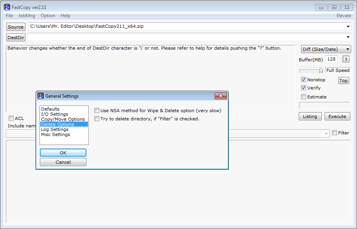Uncheck the Nonstop checkbox
Viewport: 357px width, 229px height.
pos(303,80)
